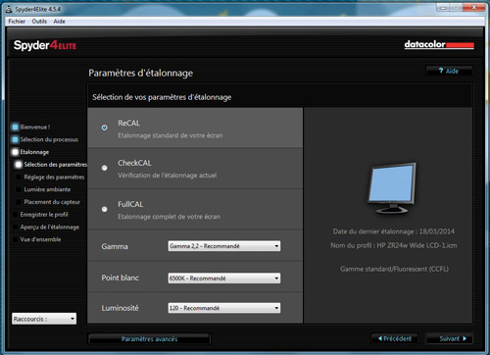This screenshot has width=490, height=355.
Task: Expand the Raccourcis dropdown
Action: [44, 319]
